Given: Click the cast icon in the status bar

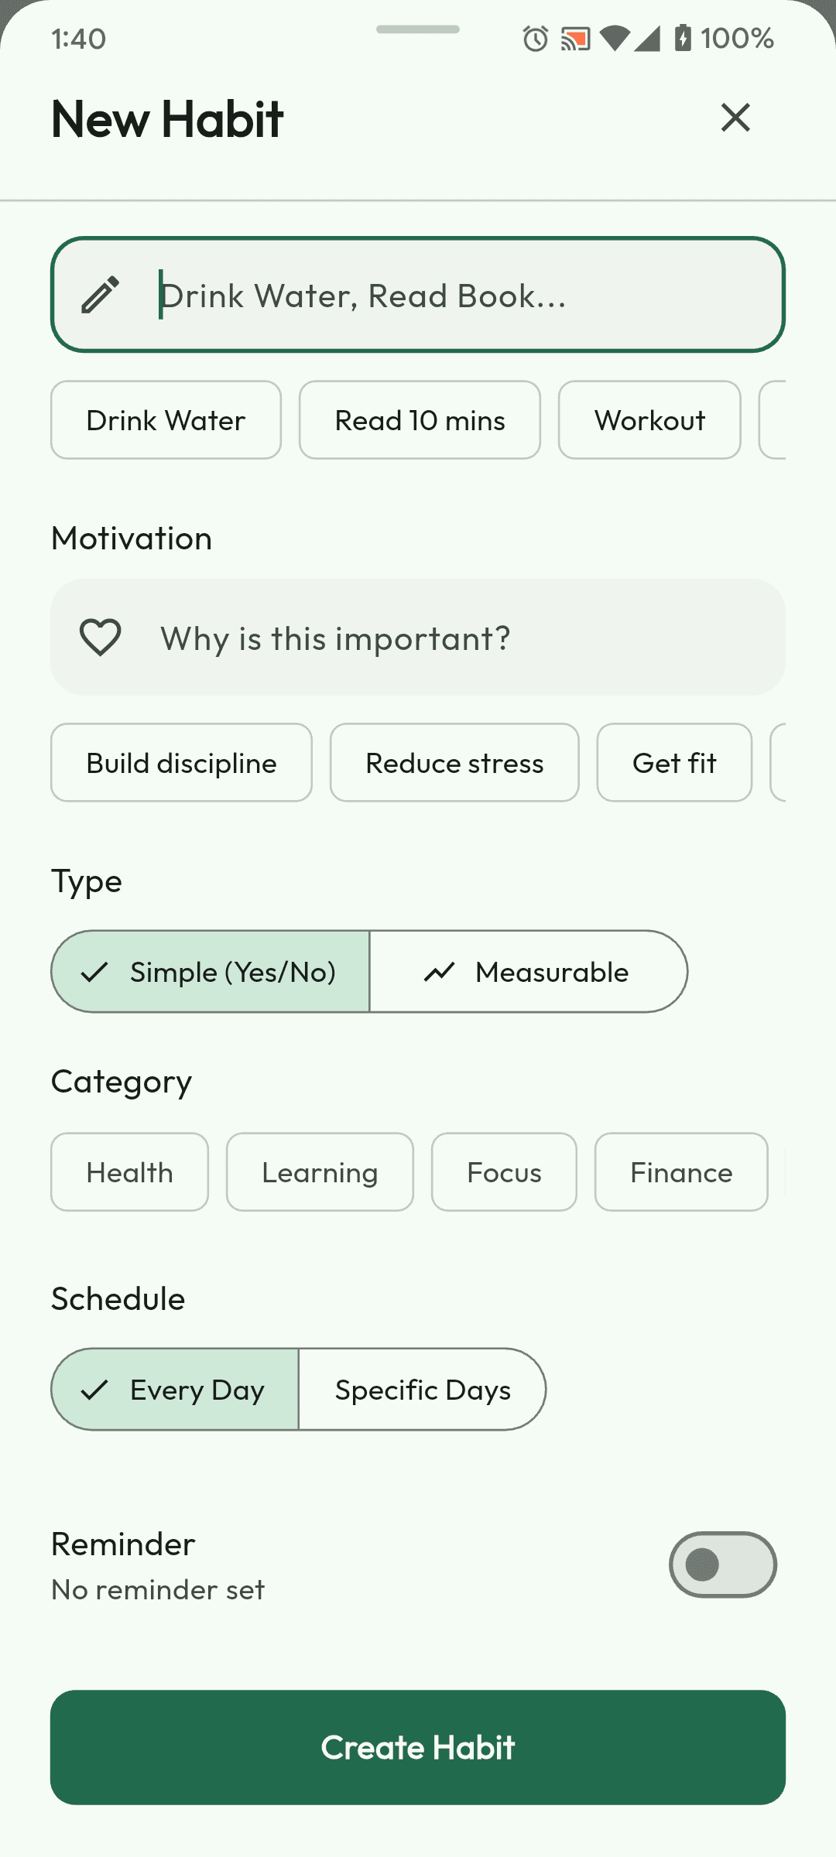Looking at the screenshot, I should click(576, 38).
